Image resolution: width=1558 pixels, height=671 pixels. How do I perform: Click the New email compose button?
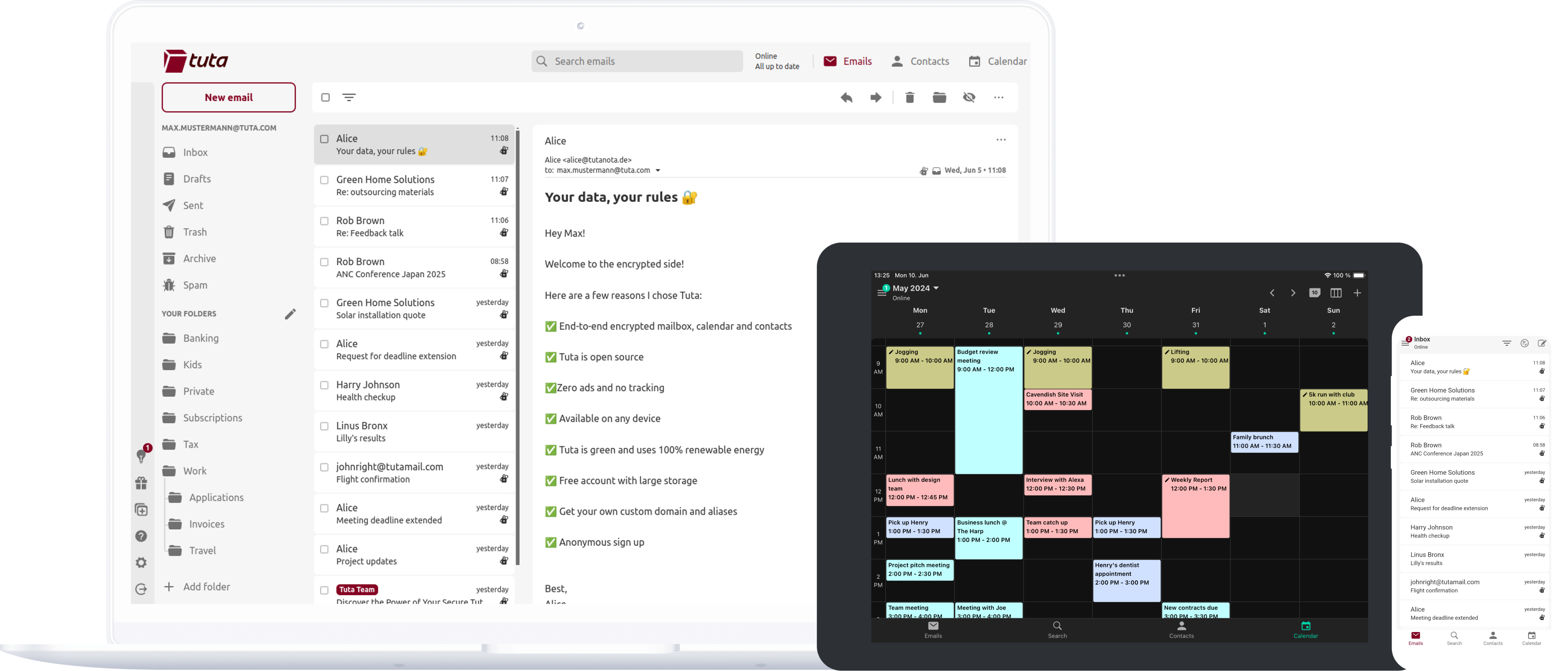[x=228, y=97]
